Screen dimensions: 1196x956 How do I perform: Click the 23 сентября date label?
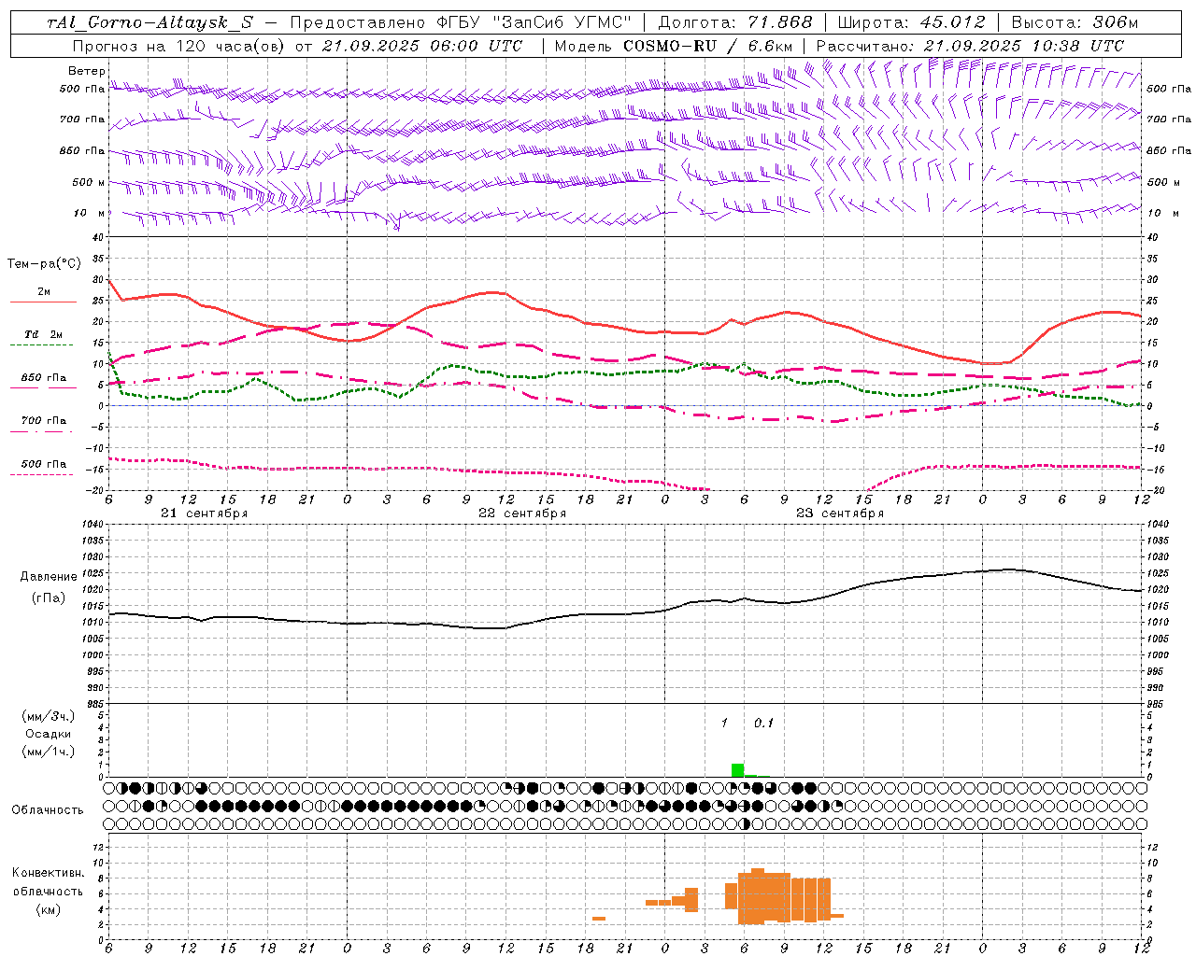coord(839,513)
